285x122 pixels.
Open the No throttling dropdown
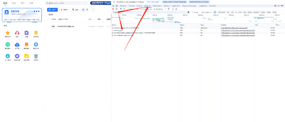coord(160,9)
